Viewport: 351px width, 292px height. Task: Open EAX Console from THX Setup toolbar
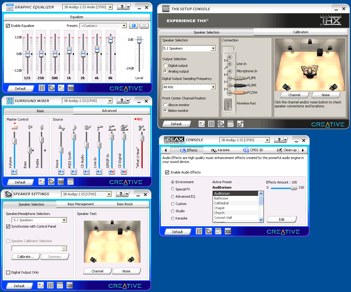click(202, 124)
